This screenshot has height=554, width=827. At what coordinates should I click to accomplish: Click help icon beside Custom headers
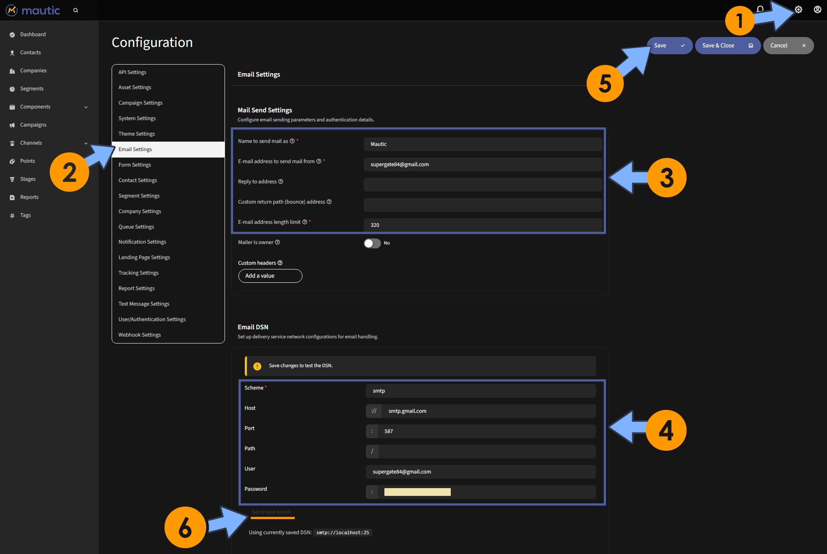tap(280, 263)
